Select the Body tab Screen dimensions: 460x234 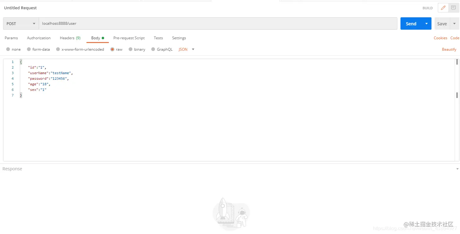pyautogui.click(x=97, y=38)
